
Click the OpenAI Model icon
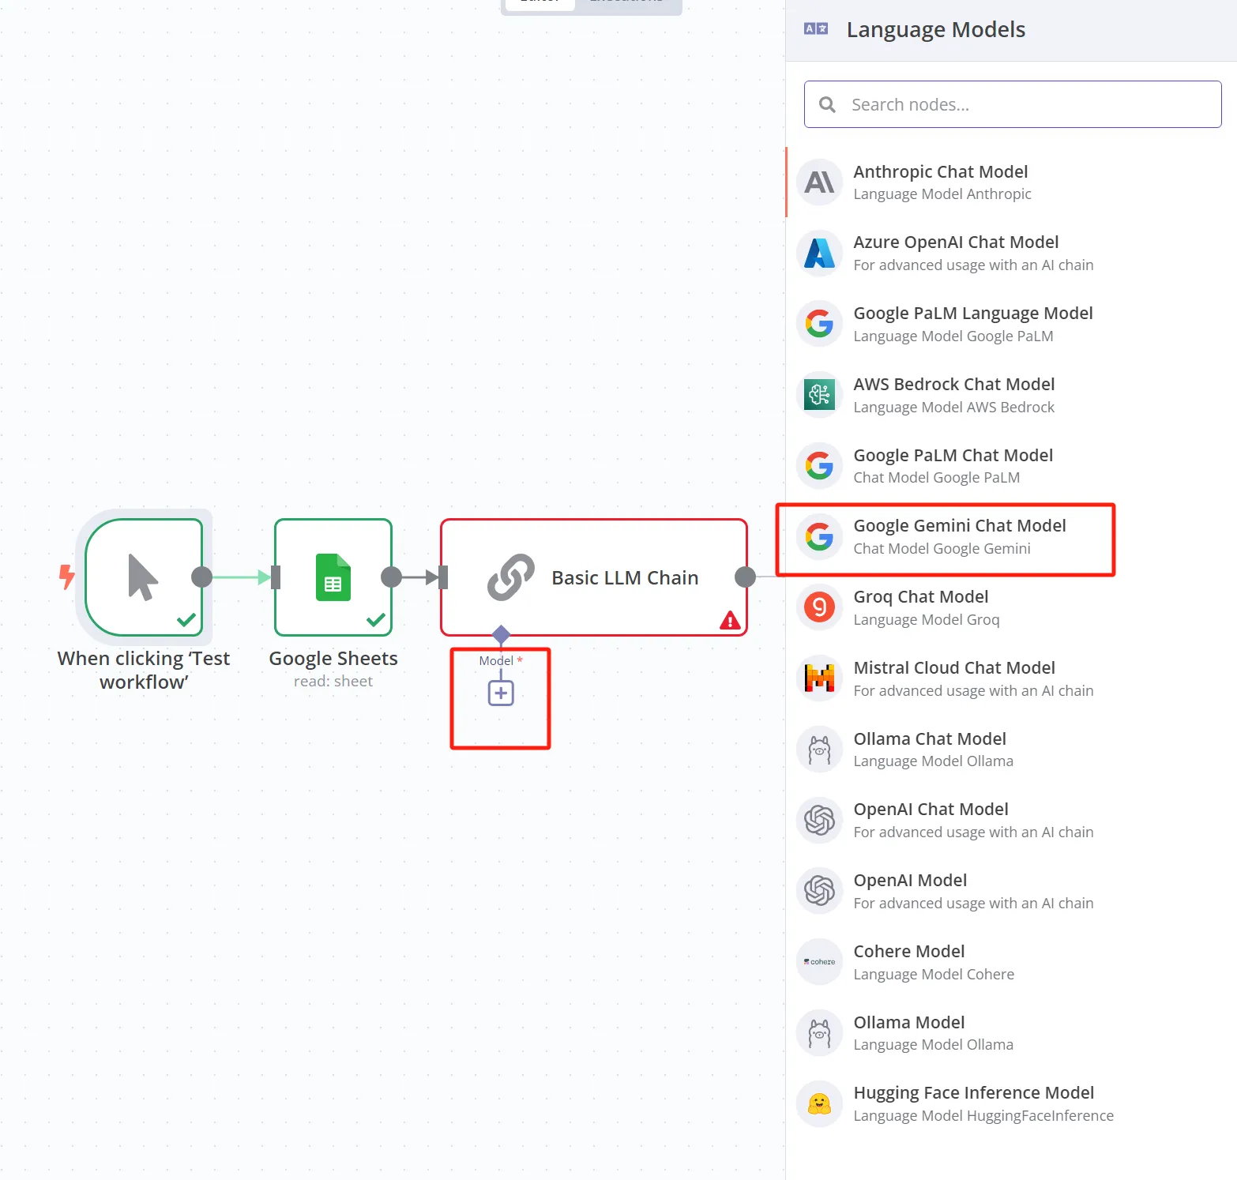click(x=819, y=891)
